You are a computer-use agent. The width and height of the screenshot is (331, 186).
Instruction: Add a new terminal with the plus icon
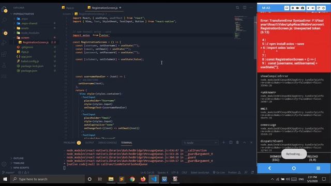pyautogui.click(x=223, y=143)
